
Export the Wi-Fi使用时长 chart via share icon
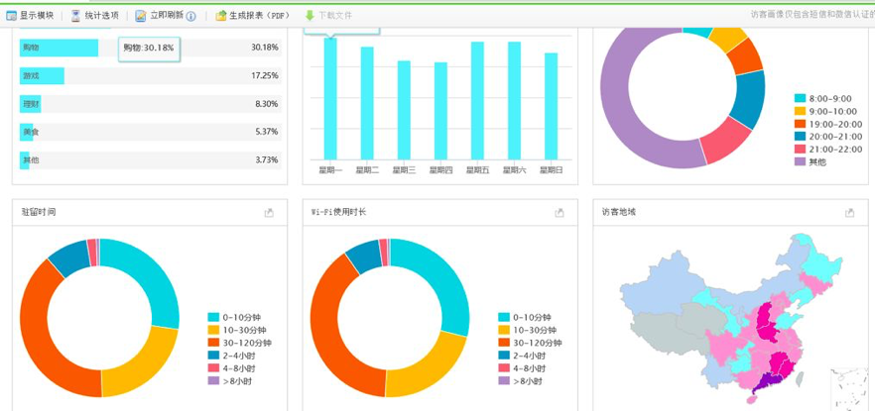[560, 213]
